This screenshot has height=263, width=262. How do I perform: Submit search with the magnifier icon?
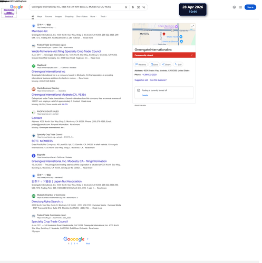144,7
